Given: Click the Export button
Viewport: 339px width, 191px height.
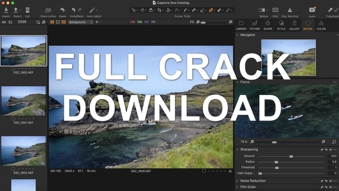Looking at the screenshot, I should pos(16,10).
